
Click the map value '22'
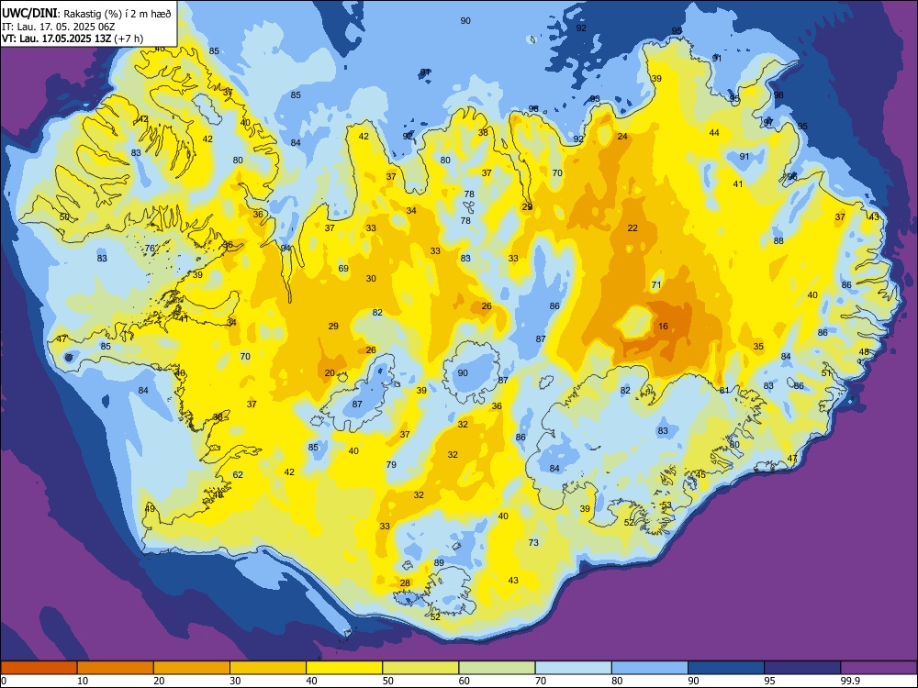click(x=633, y=228)
